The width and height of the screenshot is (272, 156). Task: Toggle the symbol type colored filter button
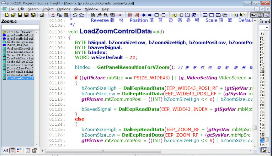click(19, 150)
